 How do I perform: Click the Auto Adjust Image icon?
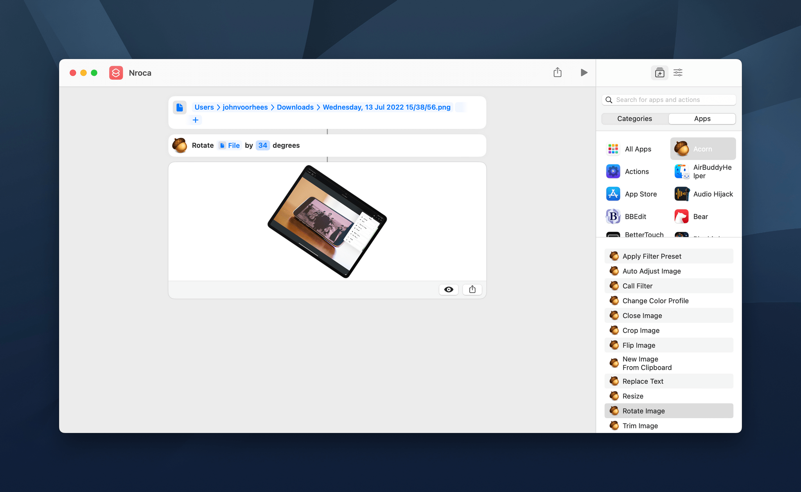pyautogui.click(x=613, y=271)
